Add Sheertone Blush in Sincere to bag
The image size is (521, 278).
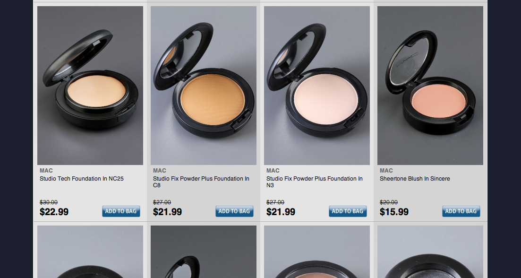(x=461, y=211)
